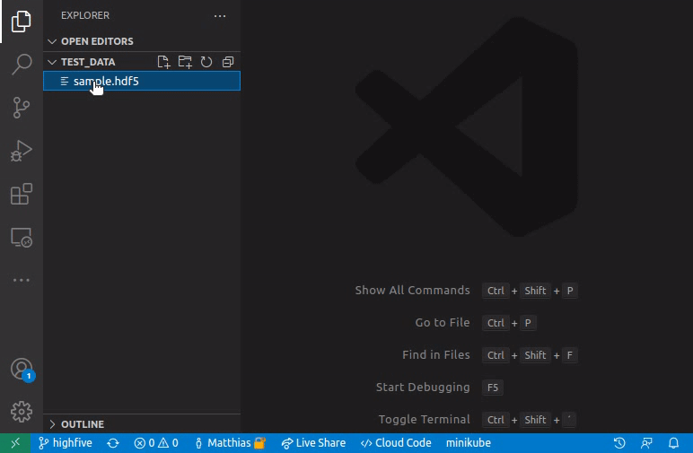Image resolution: width=693 pixels, height=453 pixels.
Task: Open sample.hdf5 file
Action: coord(142,81)
